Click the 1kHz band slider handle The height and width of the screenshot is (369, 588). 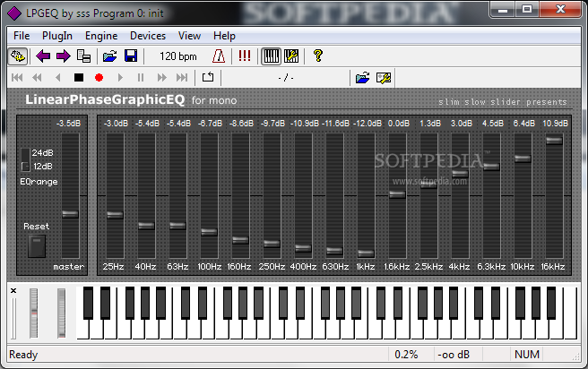[x=366, y=253]
